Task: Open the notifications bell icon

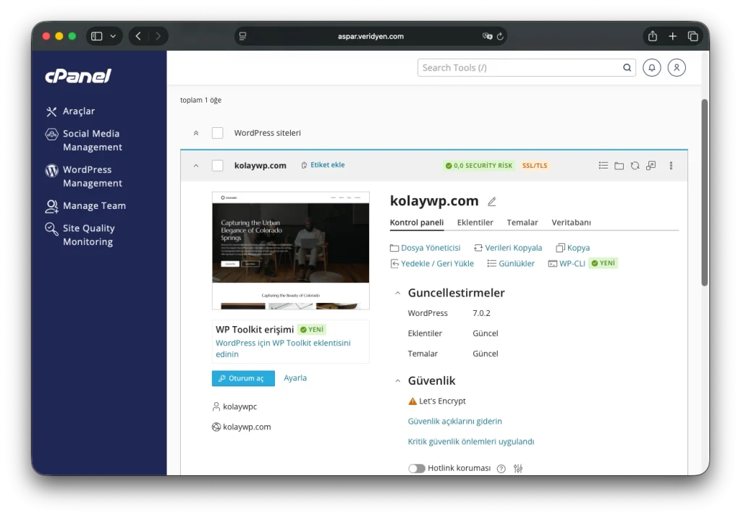Action: coord(652,67)
